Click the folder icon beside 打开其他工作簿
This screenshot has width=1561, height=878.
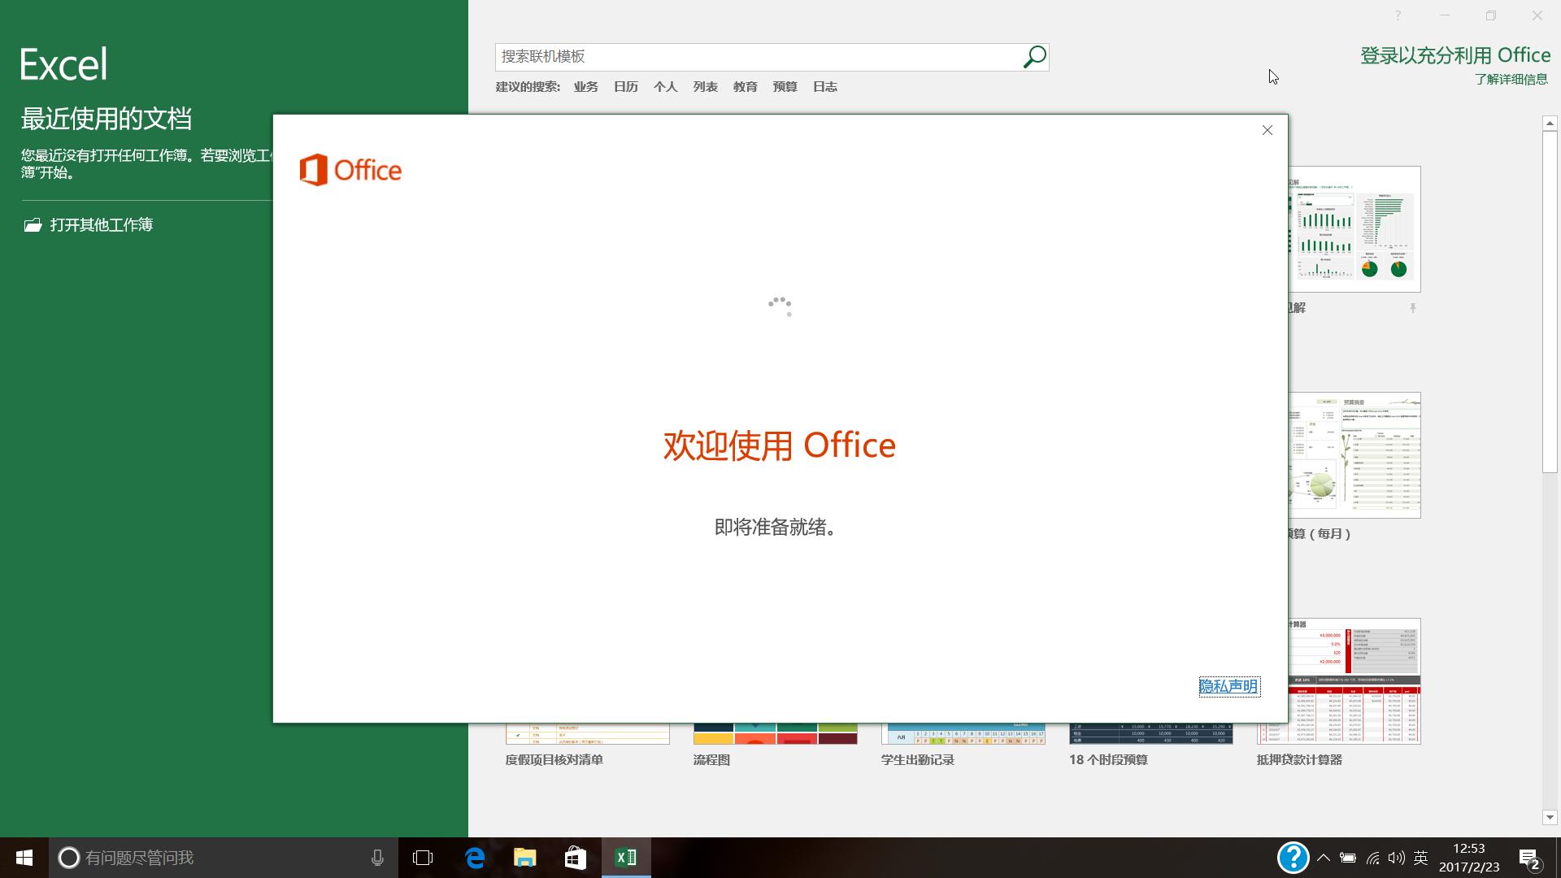[32, 224]
